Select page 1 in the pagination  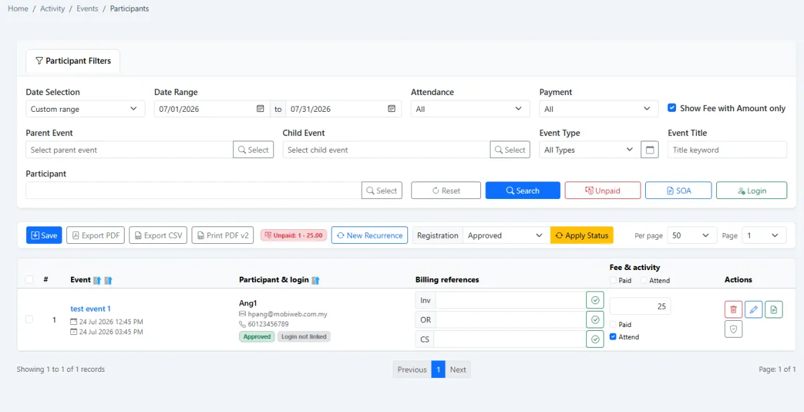click(x=438, y=369)
